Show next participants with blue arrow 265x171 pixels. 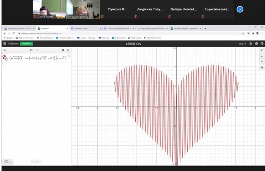(240, 9)
